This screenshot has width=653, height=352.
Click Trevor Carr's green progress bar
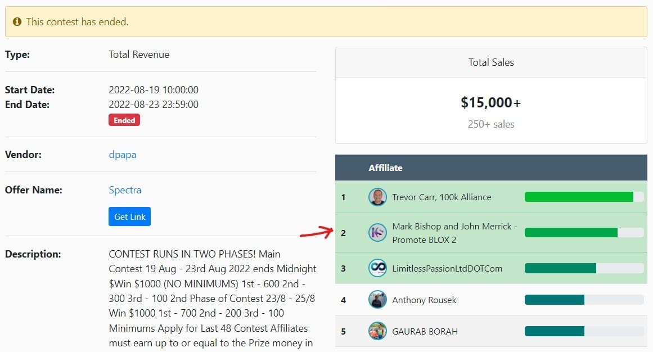point(579,197)
